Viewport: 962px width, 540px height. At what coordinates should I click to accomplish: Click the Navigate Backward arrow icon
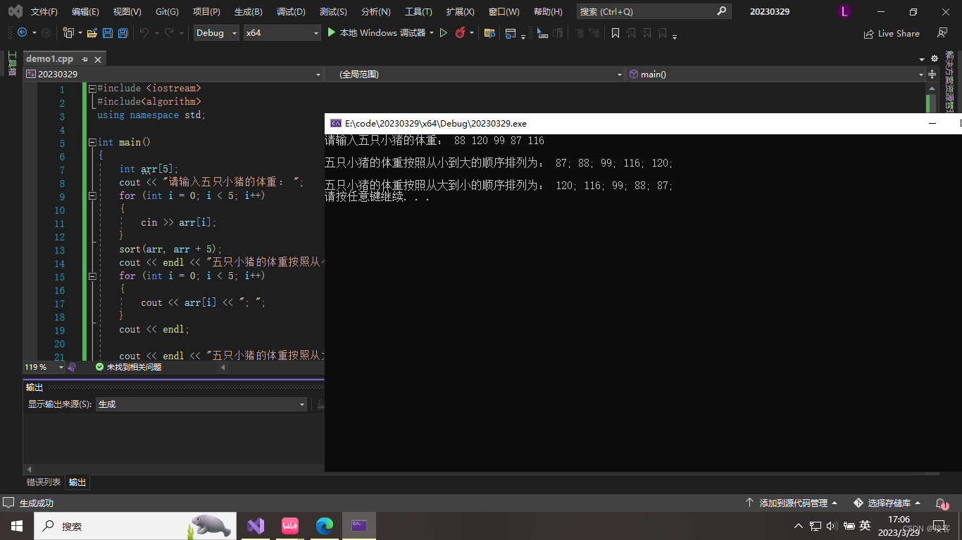(x=23, y=33)
